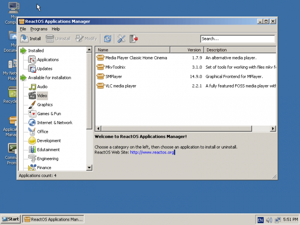Select the Development category
300x225 pixels.
[49, 141]
